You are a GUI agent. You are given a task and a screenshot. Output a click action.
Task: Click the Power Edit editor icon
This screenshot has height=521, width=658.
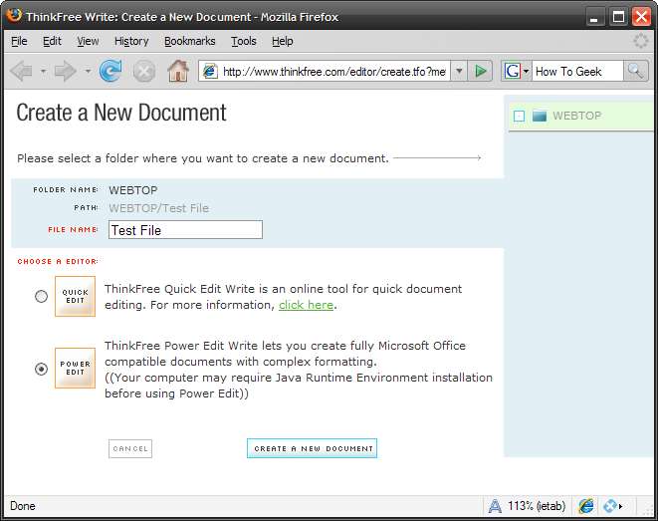pyautogui.click(x=75, y=368)
